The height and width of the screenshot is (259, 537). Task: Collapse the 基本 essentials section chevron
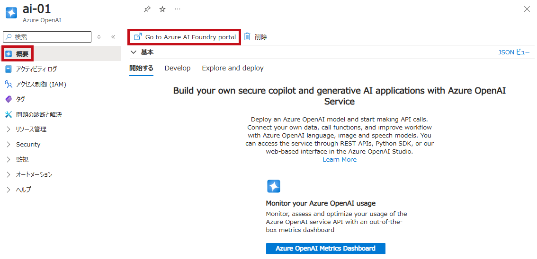(134, 52)
